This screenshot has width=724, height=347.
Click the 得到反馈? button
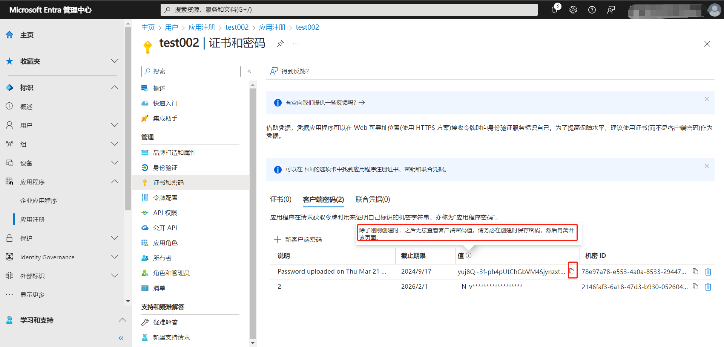pos(290,71)
